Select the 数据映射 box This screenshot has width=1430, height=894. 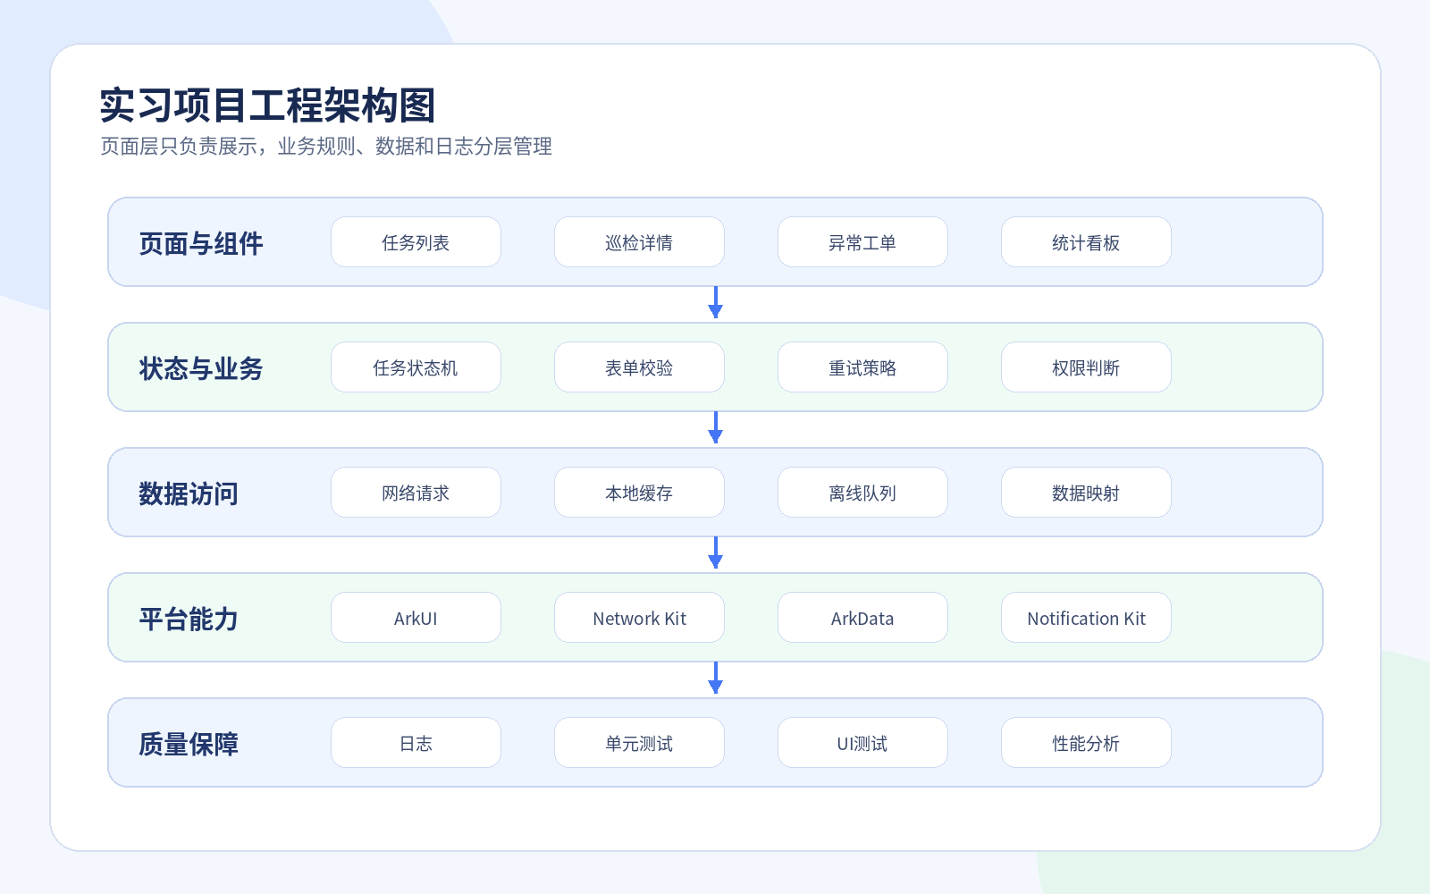point(1086,493)
